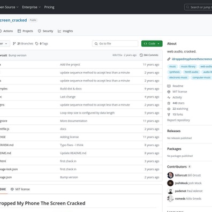This screenshot has height=212, width=212.
Task: Open the 'More documentation' commit message
Action: point(73,121)
